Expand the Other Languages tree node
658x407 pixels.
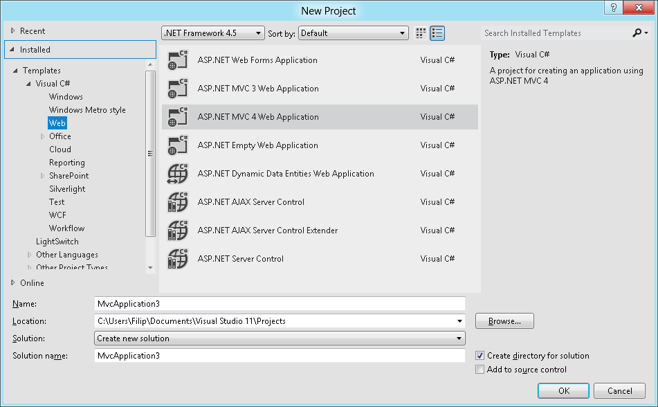coord(29,255)
